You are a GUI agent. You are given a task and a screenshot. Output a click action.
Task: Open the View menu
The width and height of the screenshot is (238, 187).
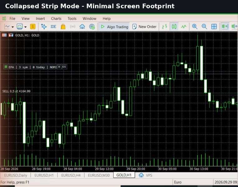click(26, 18)
